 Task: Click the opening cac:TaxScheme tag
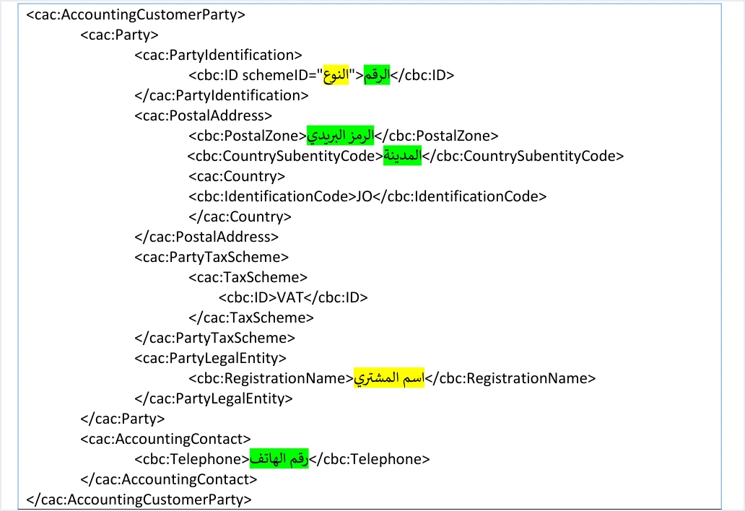248,277
